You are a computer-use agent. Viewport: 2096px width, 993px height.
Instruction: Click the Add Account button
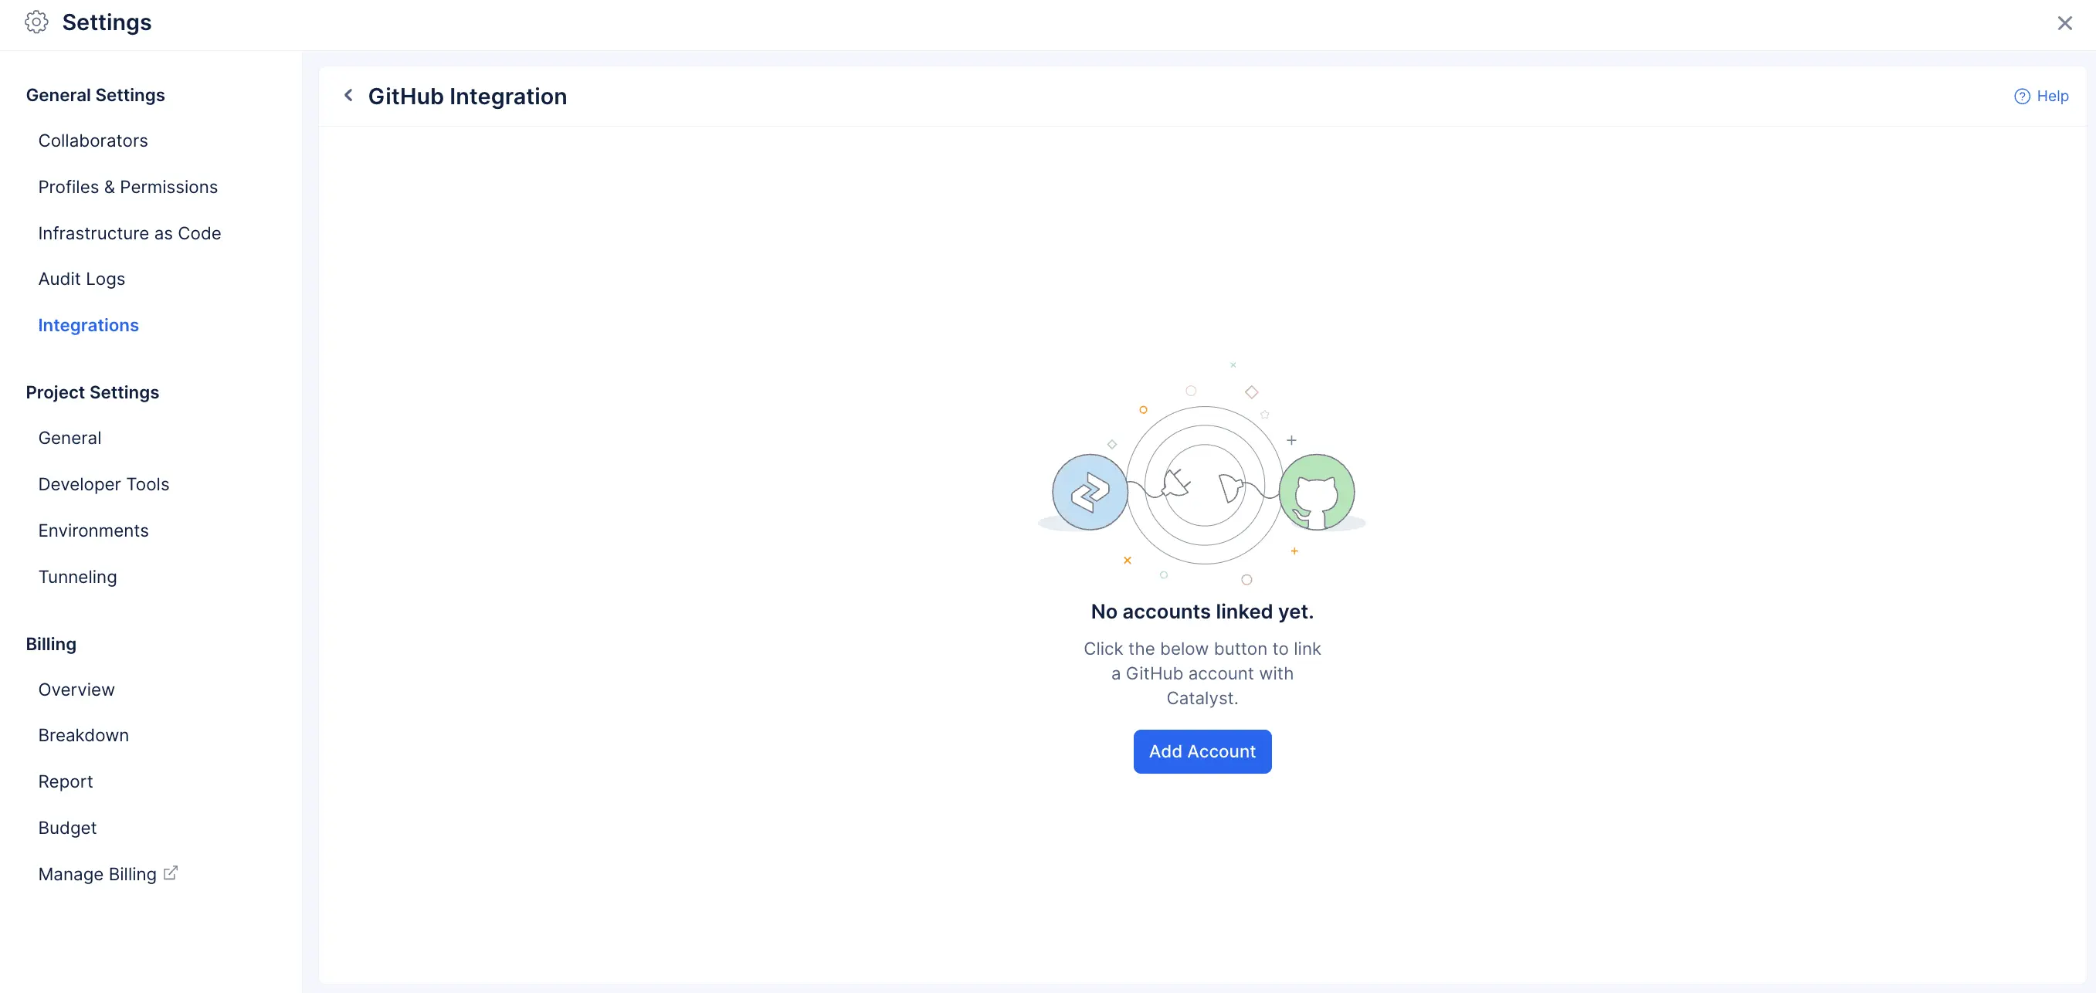[1202, 751]
